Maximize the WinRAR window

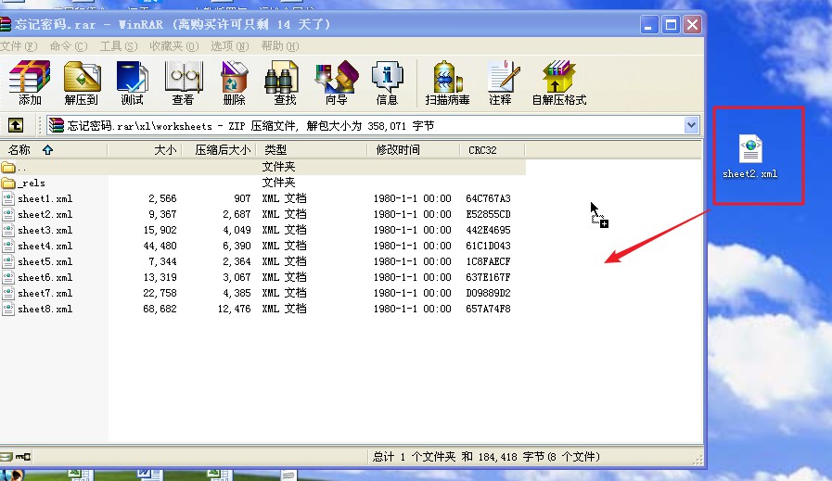[671, 24]
